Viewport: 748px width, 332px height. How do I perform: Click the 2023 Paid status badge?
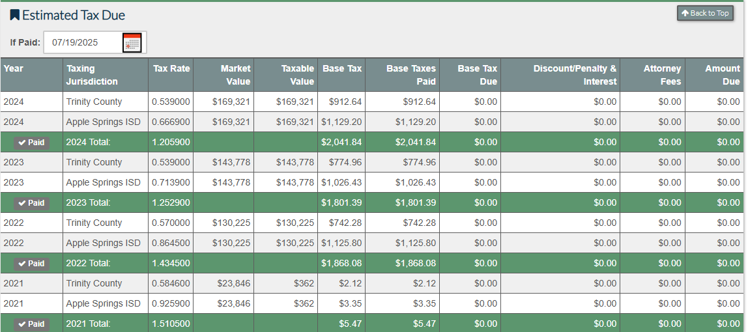31,203
